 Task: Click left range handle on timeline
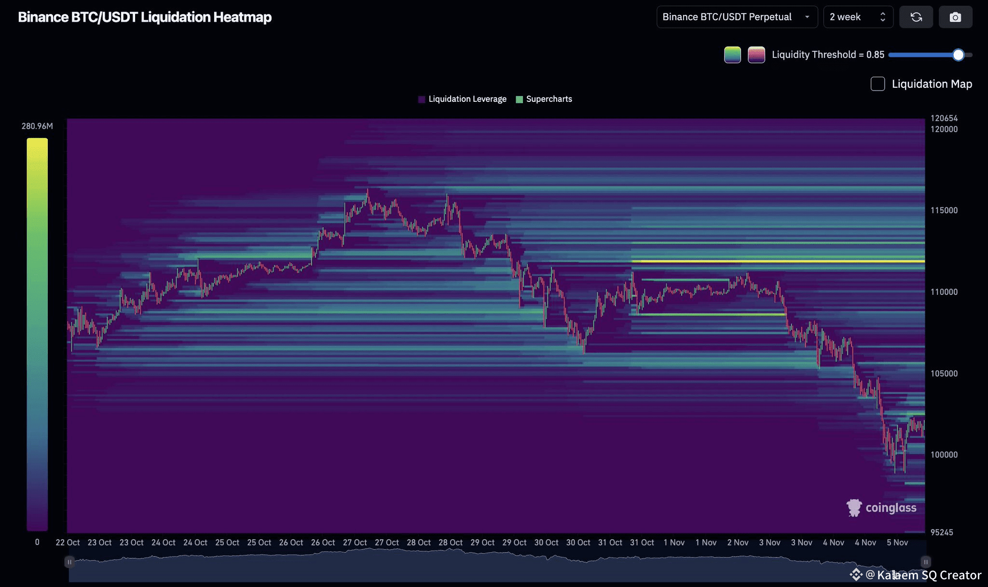[x=69, y=562]
